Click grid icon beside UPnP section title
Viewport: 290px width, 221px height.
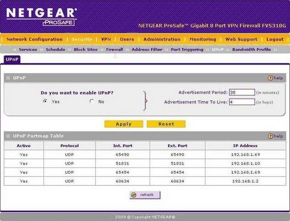pyautogui.click(x=8, y=78)
